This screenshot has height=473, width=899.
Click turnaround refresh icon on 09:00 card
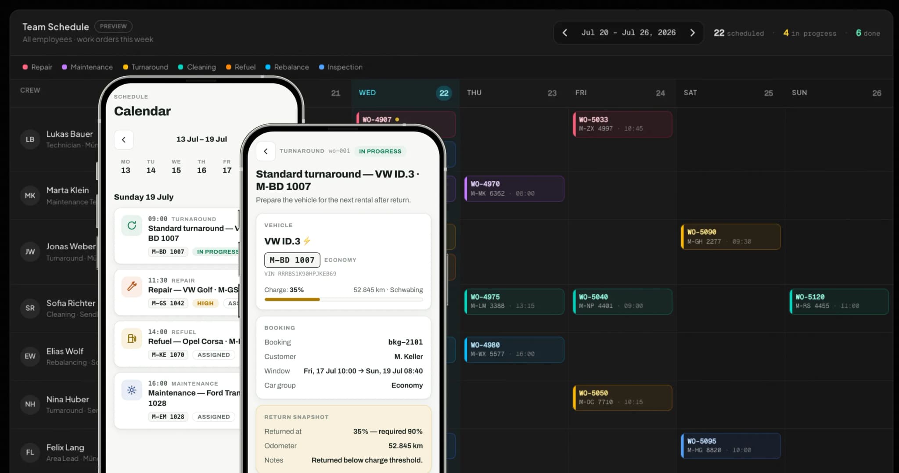click(x=132, y=226)
